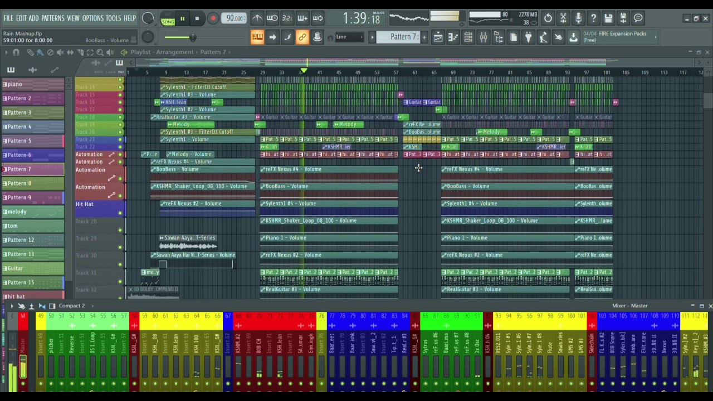Show the Mixer window icon
713x401 pixels.
483,37
